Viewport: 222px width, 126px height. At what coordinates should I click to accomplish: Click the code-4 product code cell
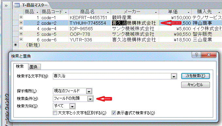pyautogui.click(x=55, y=28)
